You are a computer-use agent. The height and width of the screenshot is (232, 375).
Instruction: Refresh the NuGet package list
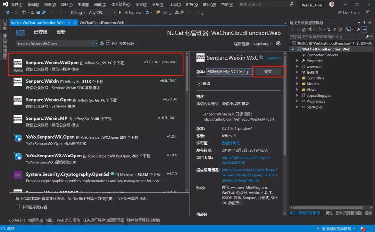(x=102, y=43)
